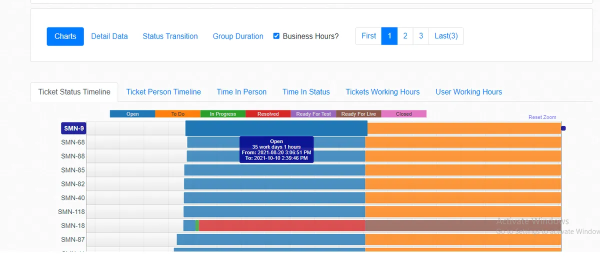Switch to Time In Status tab
The width and height of the screenshot is (600, 257).
(306, 92)
